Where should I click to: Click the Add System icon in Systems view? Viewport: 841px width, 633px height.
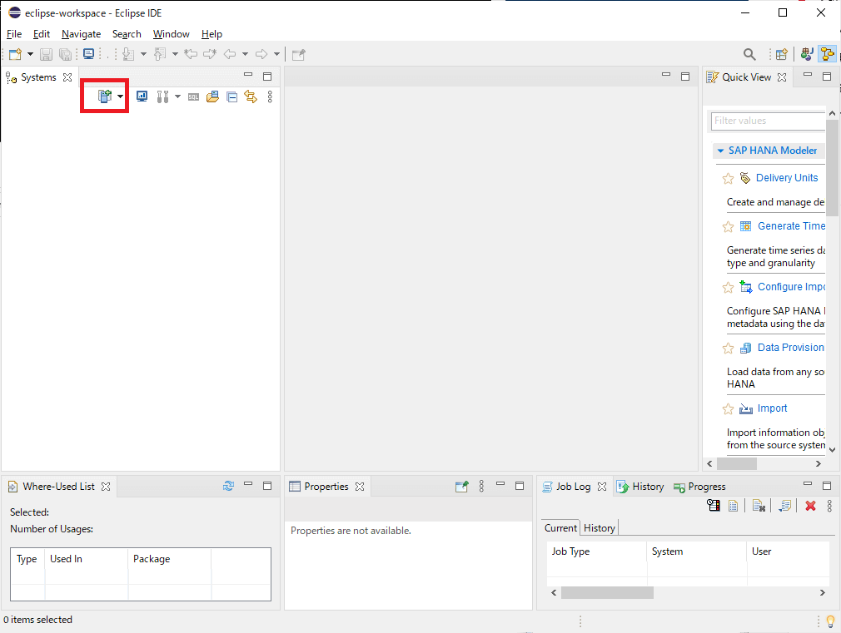105,96
